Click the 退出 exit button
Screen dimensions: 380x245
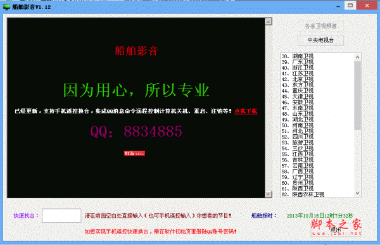point(336,229)
